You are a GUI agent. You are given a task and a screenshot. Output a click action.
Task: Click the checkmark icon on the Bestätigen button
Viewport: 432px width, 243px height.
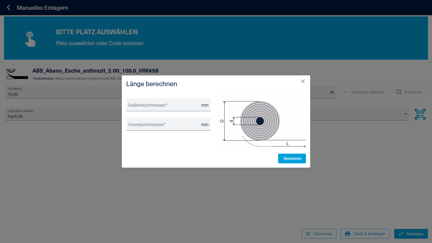[x=401, y=234]
